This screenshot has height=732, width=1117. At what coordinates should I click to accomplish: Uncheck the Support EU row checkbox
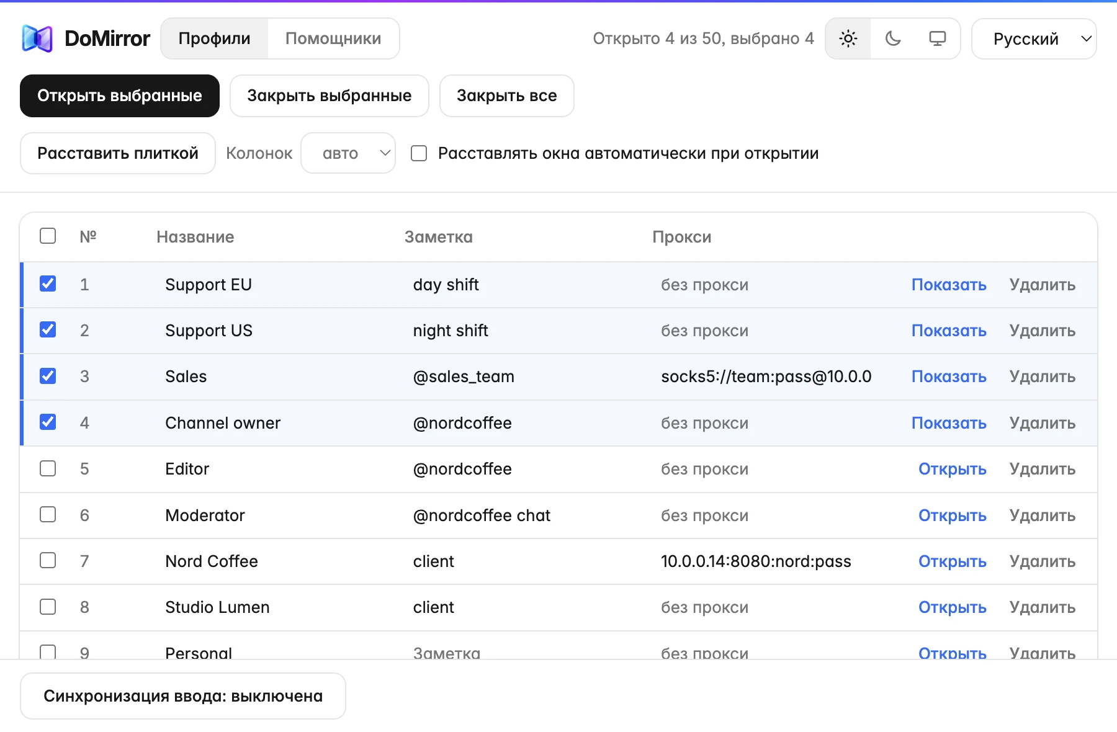(x=48, y=283)
